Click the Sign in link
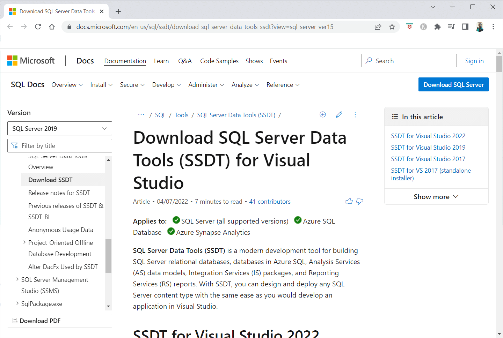Screen dimensions: 503x338 pos(474,61)
